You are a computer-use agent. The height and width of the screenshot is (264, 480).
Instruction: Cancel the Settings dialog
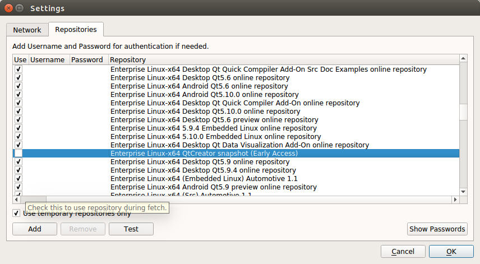pos(403,252)
